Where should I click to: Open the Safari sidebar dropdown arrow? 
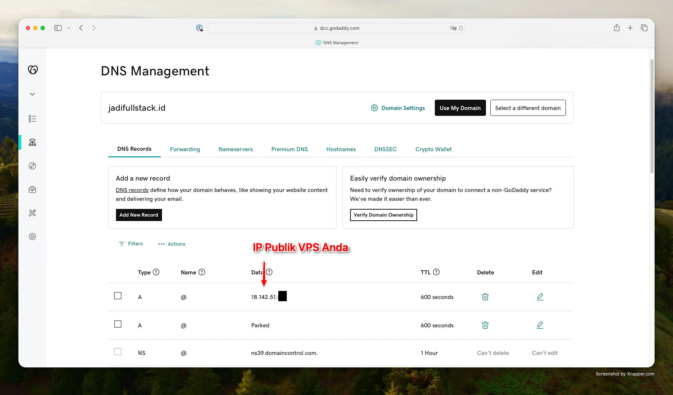coord(68,28)
